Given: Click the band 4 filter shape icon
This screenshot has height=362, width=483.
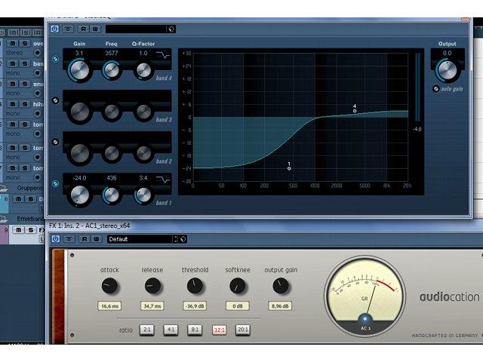Looking at the screenshot, I should pyautogui.click(x=163, y=55).
